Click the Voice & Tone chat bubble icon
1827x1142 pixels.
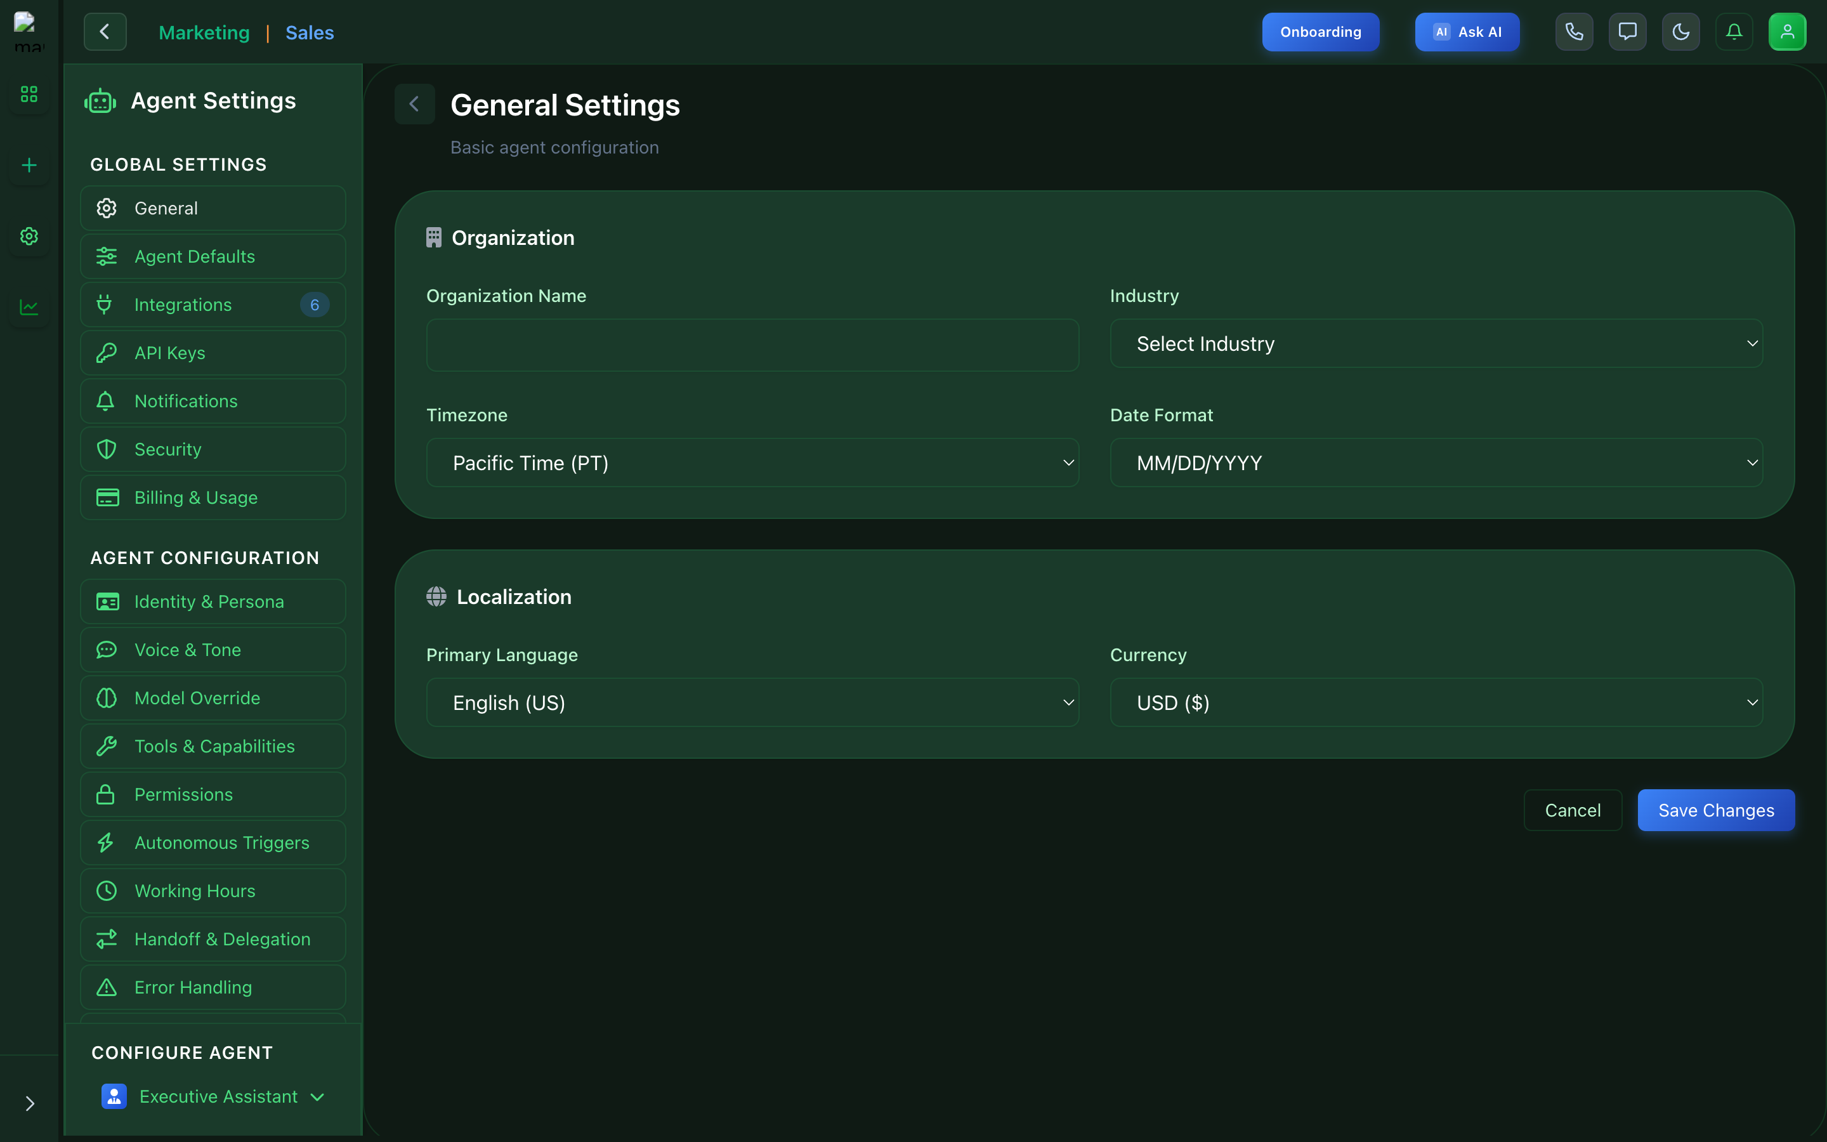coord(107,650)
